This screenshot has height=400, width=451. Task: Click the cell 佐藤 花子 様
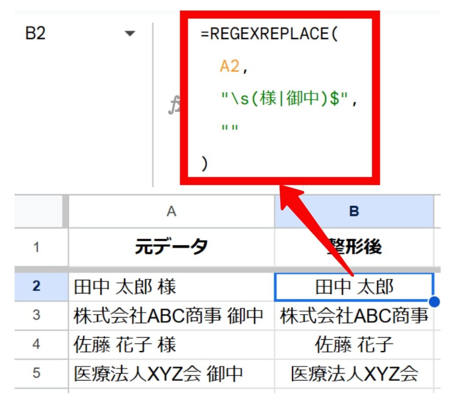pyautogui.click(x=171, y=344)
